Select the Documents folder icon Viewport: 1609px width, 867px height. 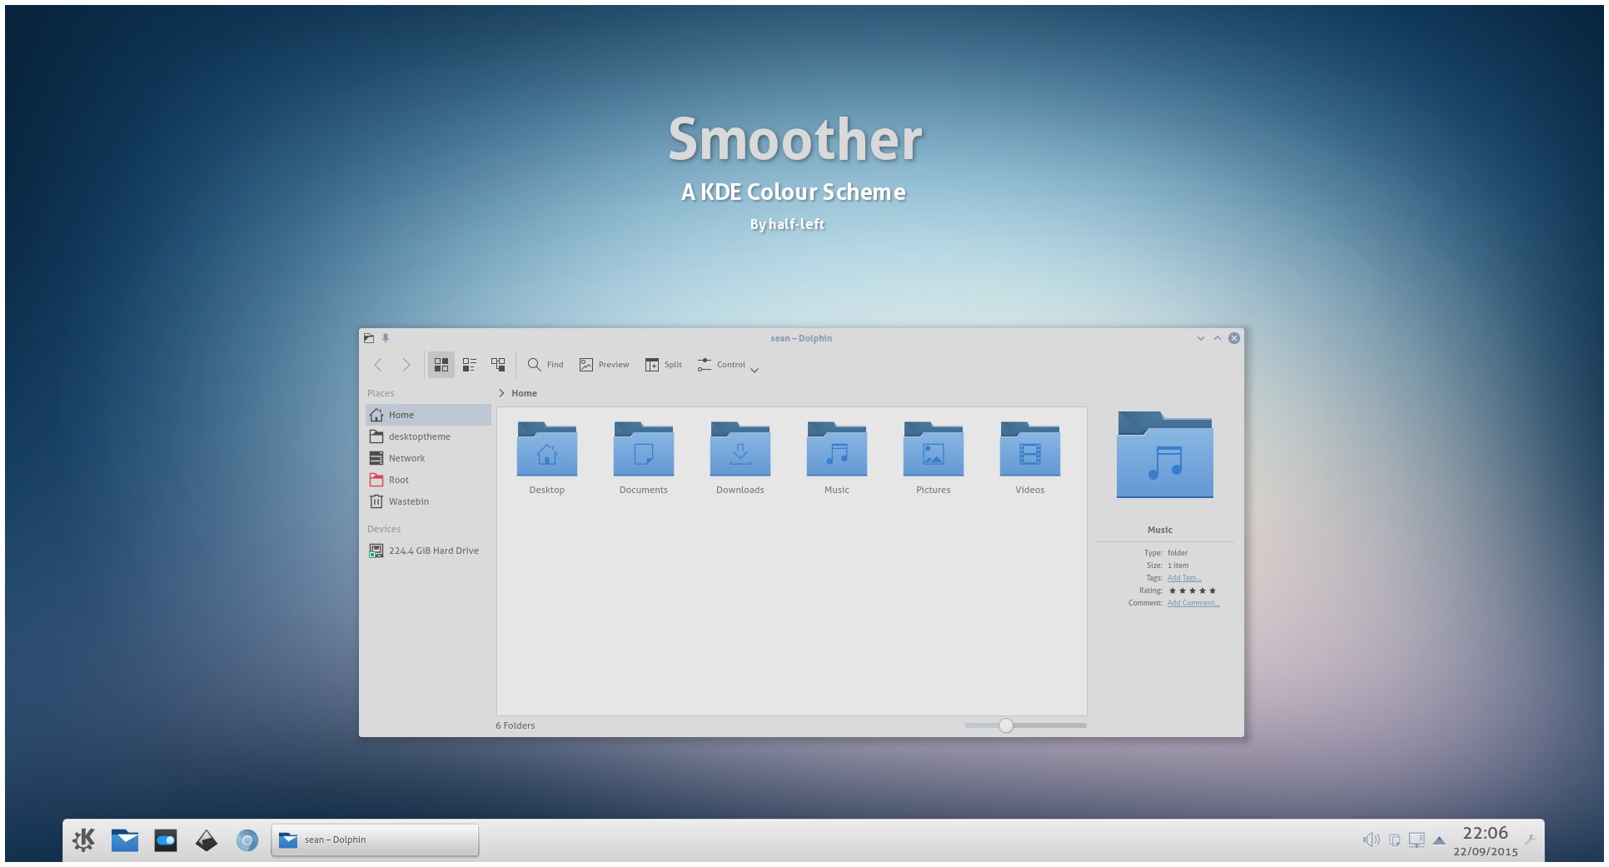click(x=644, y=450)
